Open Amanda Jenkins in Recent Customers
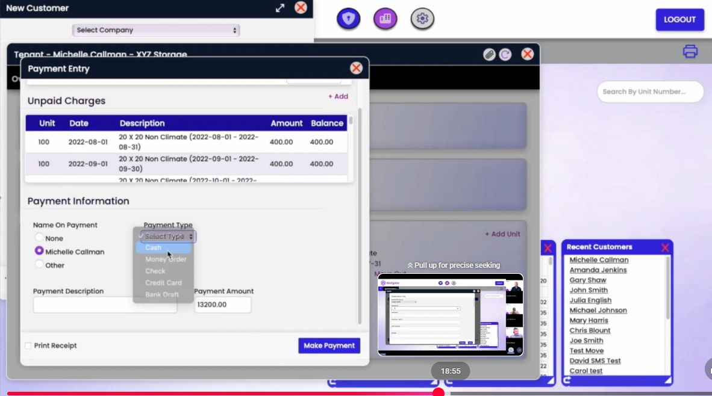The width and height of the screenshot is (712, 396). click(x=598, y=270)
